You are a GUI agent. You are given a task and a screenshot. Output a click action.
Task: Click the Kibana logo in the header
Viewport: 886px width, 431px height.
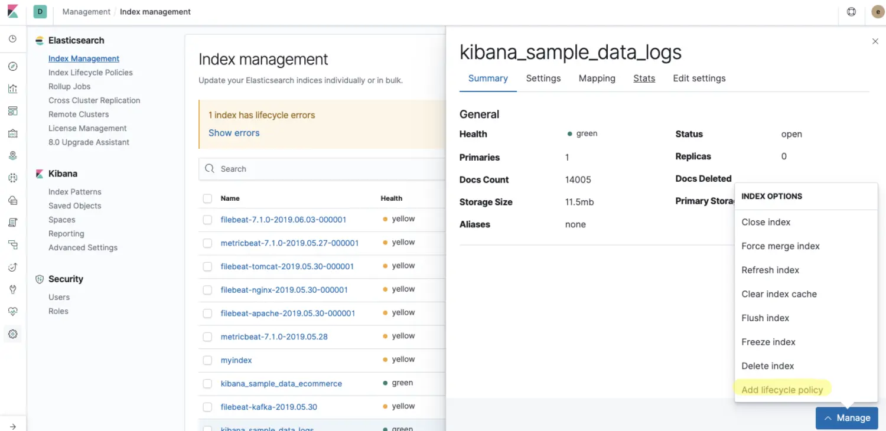click(13, 12)
